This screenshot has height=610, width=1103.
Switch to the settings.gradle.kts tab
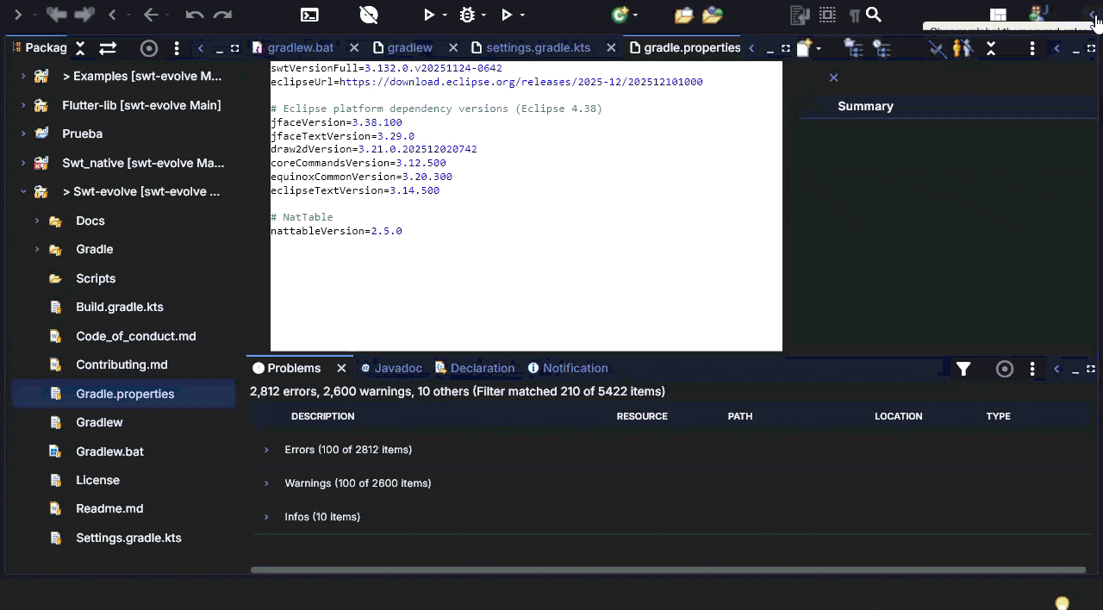[x=538, y=48]
